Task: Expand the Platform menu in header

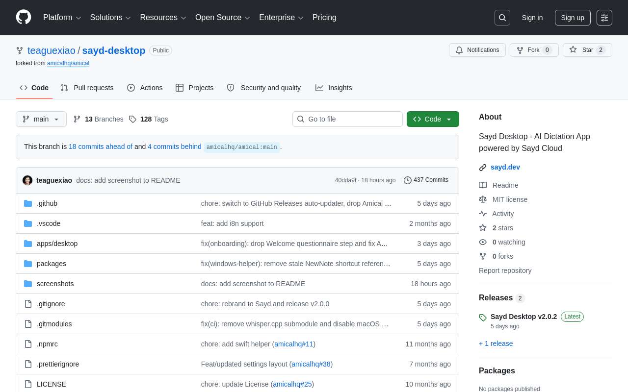Action: tap(62, 18)
